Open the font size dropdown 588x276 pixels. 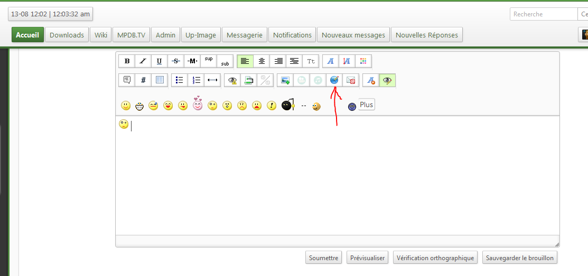pos(311,61)
